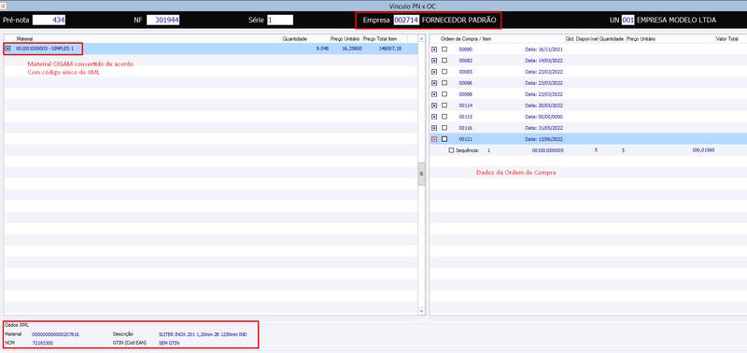Check the box for order 00086
The image size is (747, 353).
click(444, 83)
